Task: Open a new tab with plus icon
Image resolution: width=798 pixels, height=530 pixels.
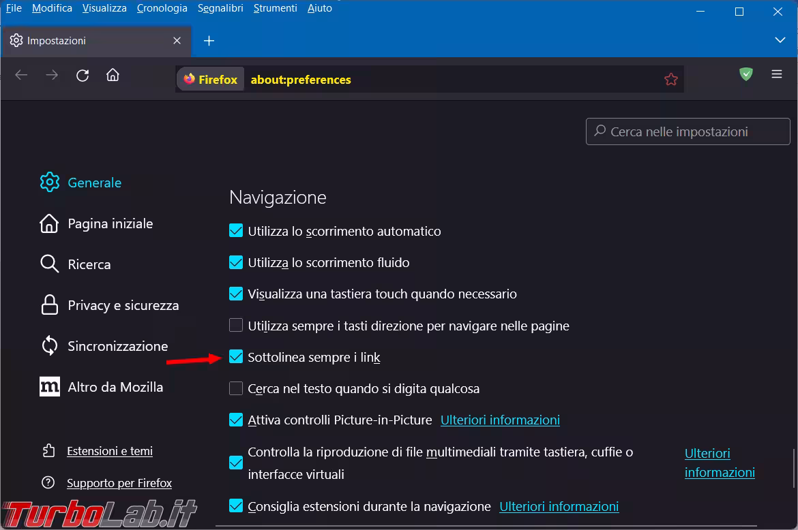Action: [x=209, y=41]
